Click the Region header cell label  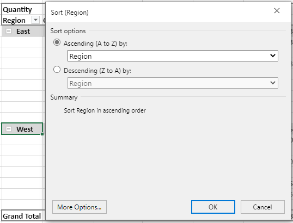point(14,20)
